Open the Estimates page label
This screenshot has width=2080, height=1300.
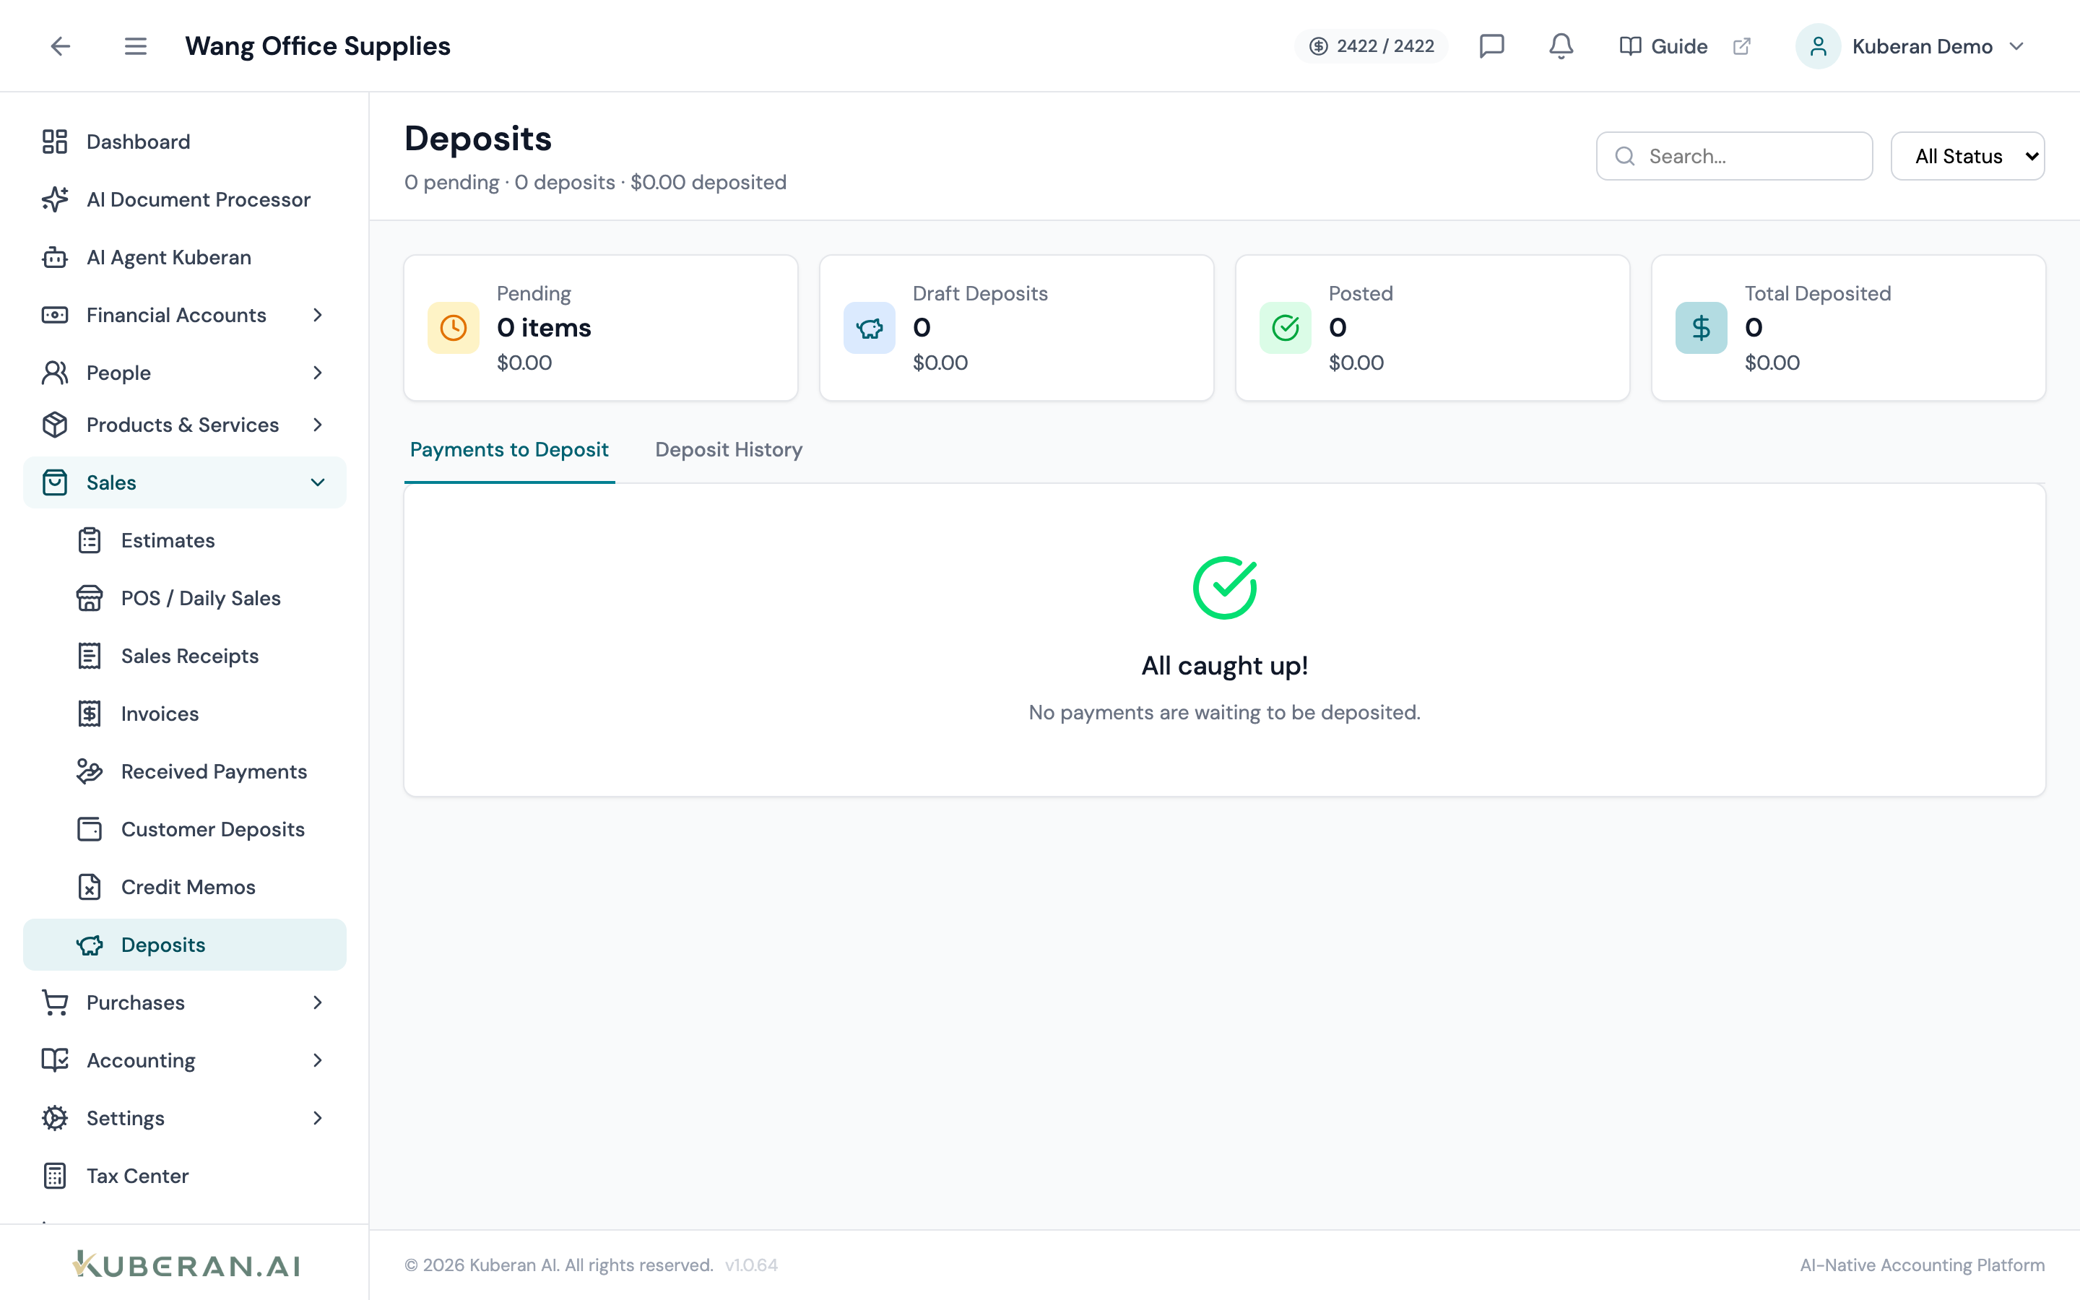click(168, 540)
